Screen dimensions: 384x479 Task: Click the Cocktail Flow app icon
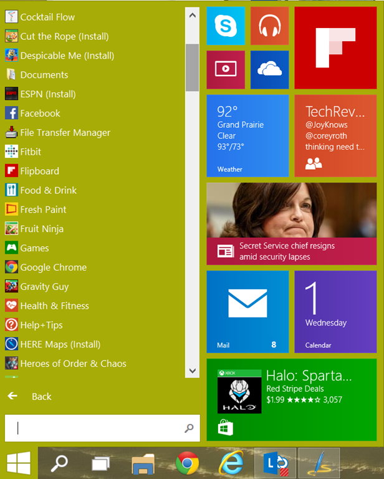(x=11, y=17)
